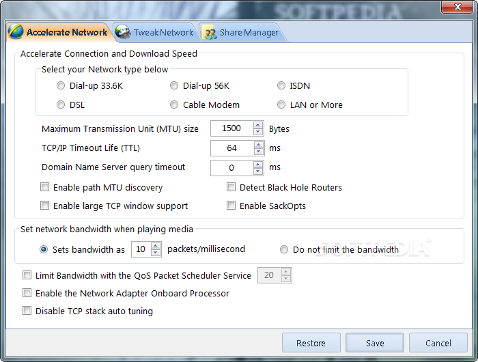Decrease the QoS limit value
The image size is (478, 362).
point(286,279)
